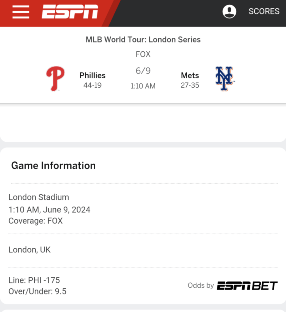The height and width of the screenshot is (312, 286).
Task: Click the Phillies 44-19 record
Action: pyautogui.click(x=92, y=85)
